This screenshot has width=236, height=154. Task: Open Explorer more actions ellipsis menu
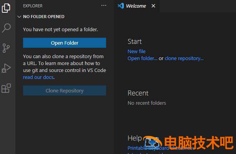tap(104, 5)
